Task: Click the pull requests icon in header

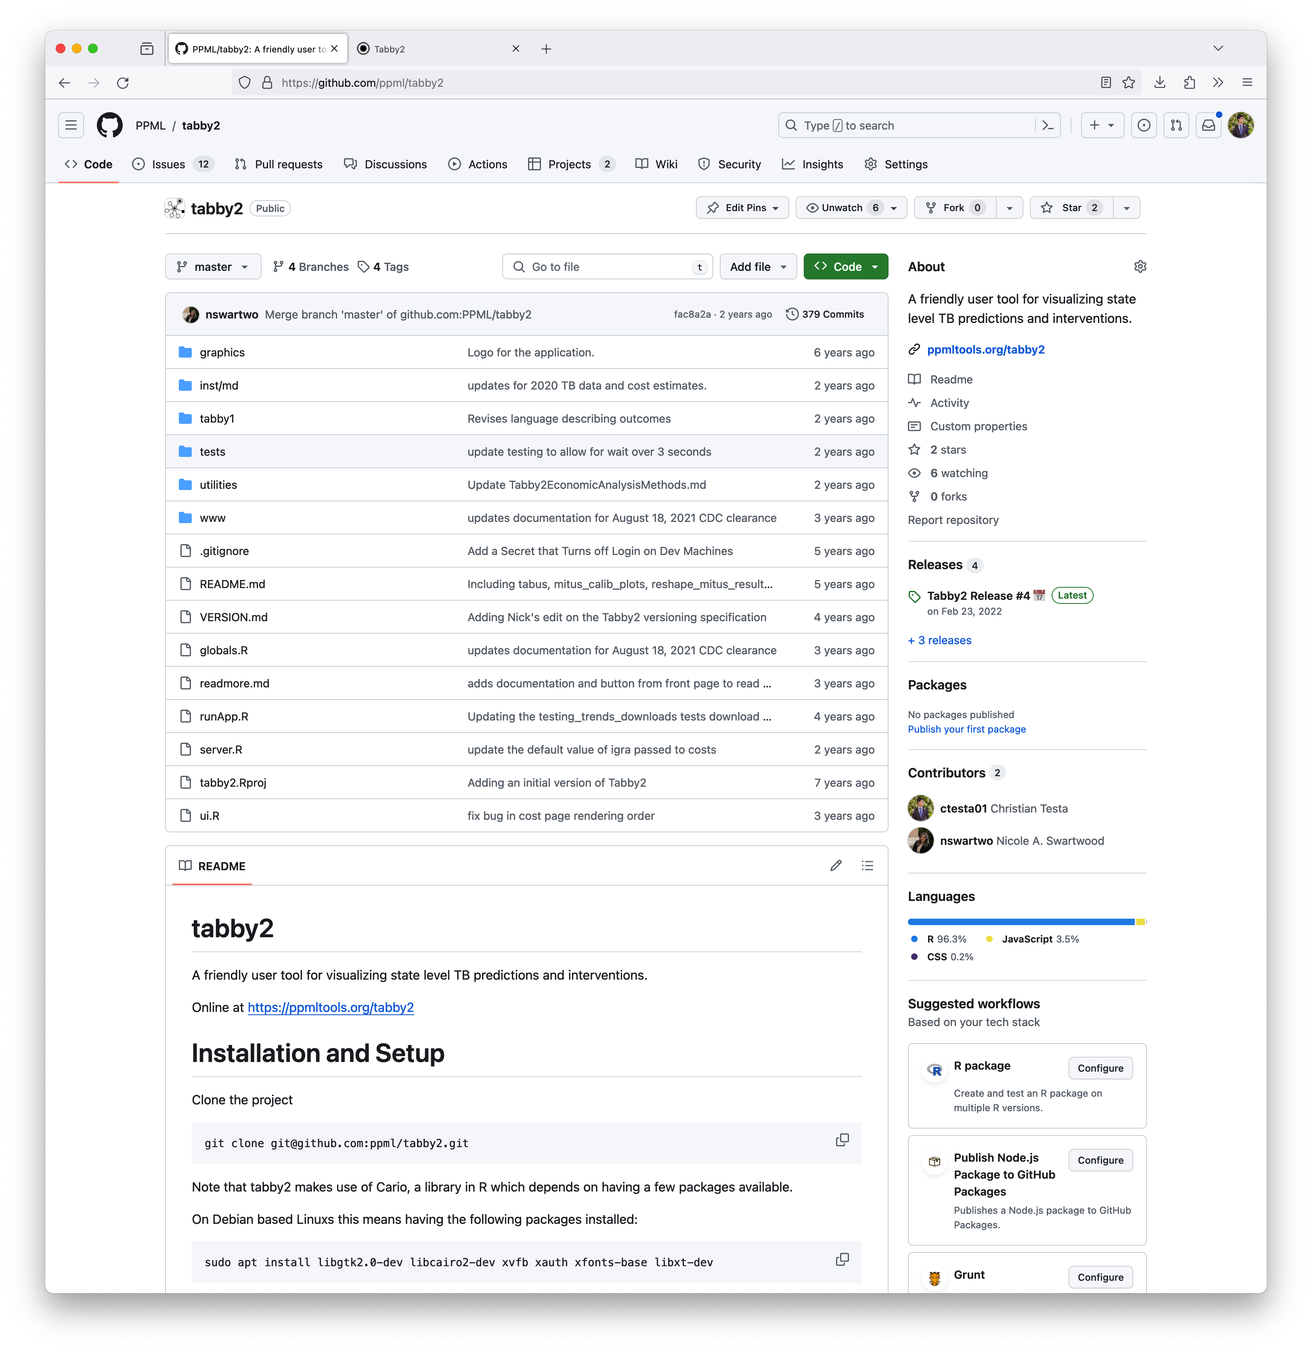Action: (x=1176, y=125)
